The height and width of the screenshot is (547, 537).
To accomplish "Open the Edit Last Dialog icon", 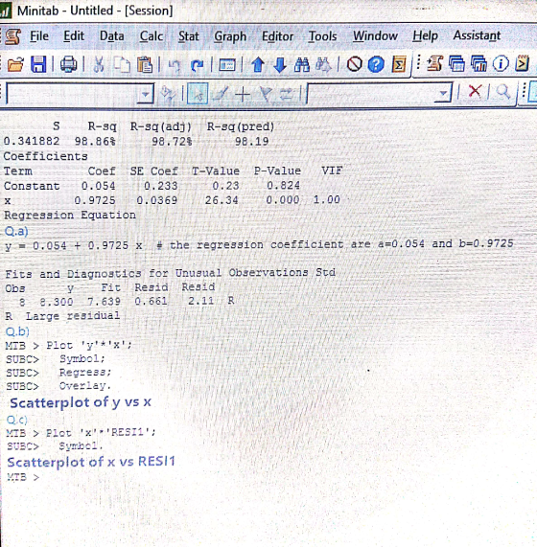I will pos(227,65).
